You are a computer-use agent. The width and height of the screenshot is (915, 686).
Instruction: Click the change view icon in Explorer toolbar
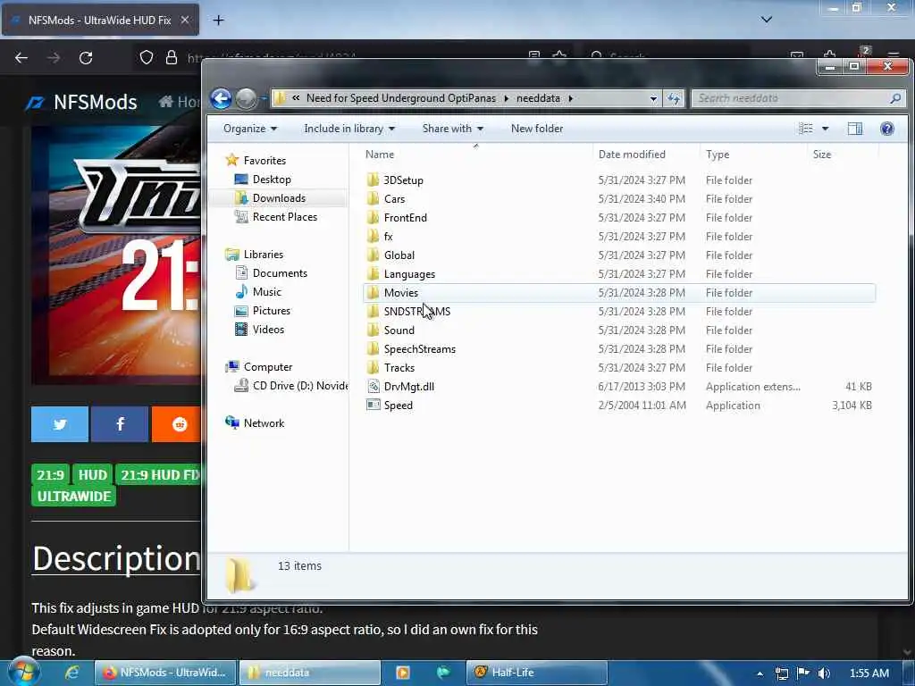click(806, 129)
